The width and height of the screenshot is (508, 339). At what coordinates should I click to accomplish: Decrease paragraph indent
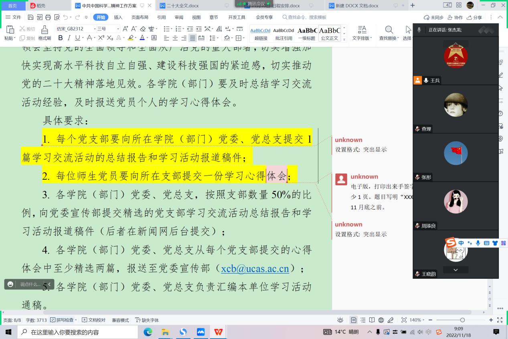[190, 29]
